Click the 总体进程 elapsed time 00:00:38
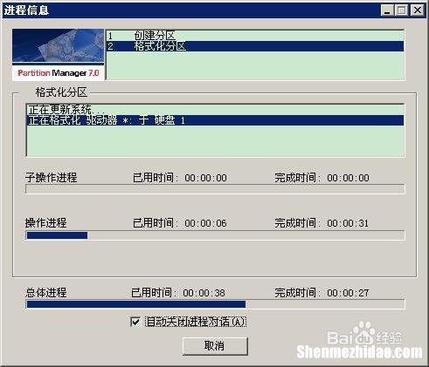Screen dimensions: 429x367 tap(204, 293)
